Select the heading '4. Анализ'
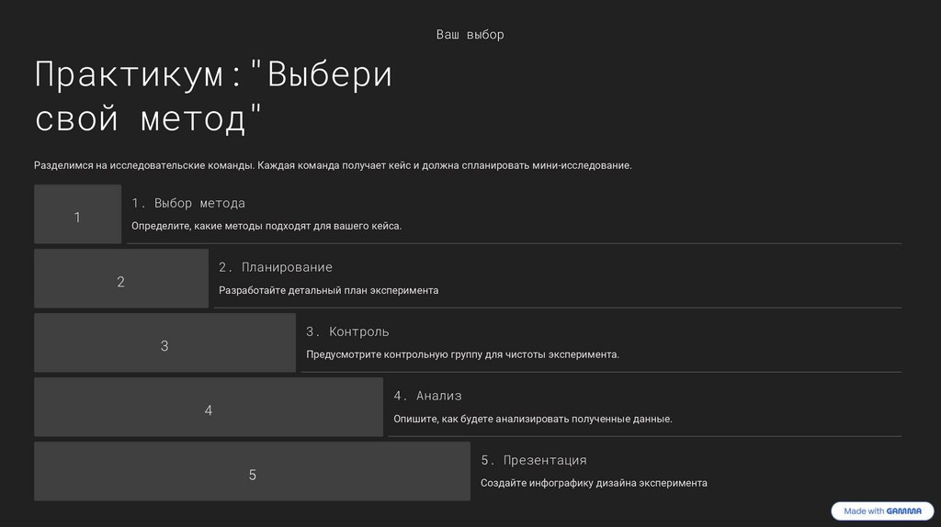 pyautogui.click(x=427, y=396)
